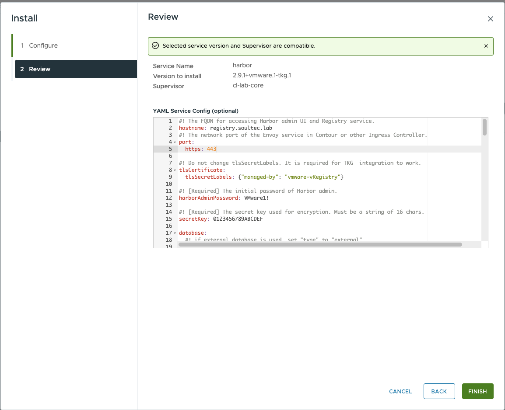This screenshot has height=410, width=505.
Task: Collapse the database block fold arrow
Action: (x=175, y=233)
